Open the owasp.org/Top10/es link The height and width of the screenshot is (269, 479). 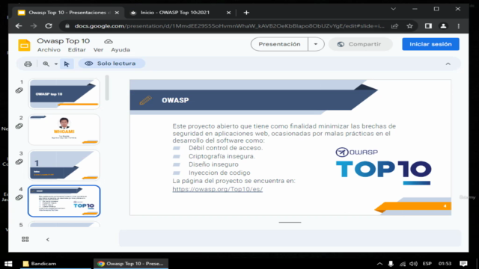click(x=218, y=189)
